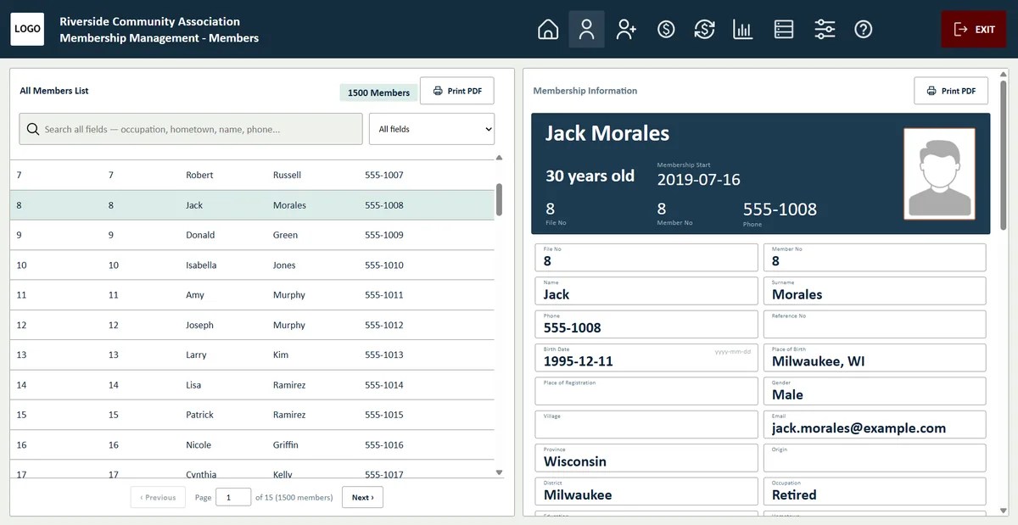The image size is (1018, 525).
Task: Click the Surname field containing Morales
Action: [875, 291]
